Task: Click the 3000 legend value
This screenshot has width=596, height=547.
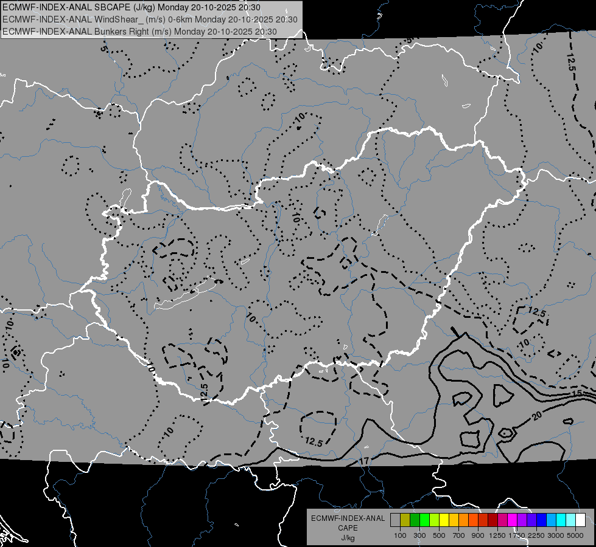Action: (x=555, y=535)
